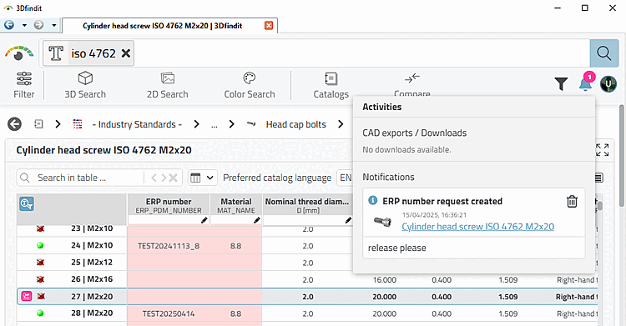Go back with the browser back arrow
Screen dimensions: 626x326
(x=9, y=25)
